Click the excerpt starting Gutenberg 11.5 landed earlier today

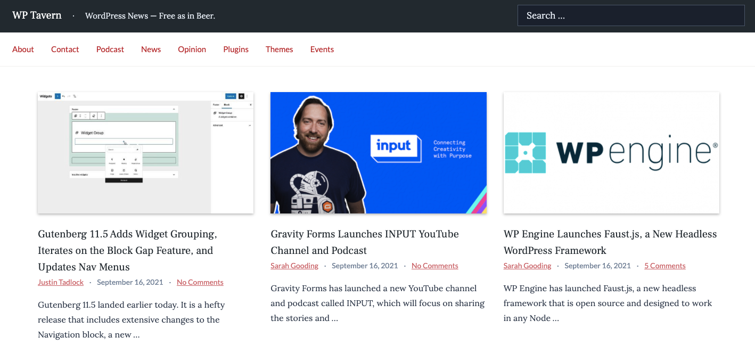pyautogui.click(x=132, y=320)
